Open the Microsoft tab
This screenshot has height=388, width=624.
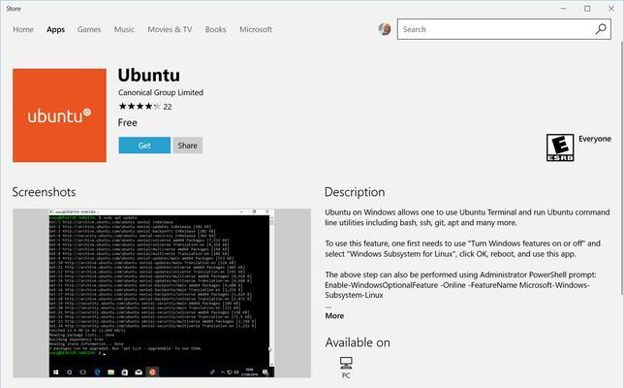[x=256, y=29]
